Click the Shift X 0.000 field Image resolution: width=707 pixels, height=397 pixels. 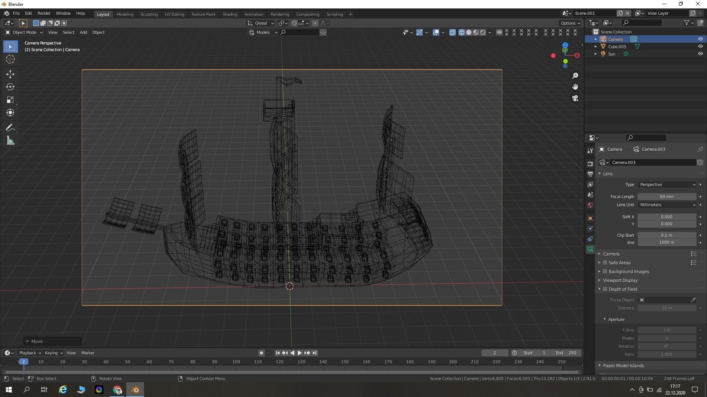coord(667,217)
